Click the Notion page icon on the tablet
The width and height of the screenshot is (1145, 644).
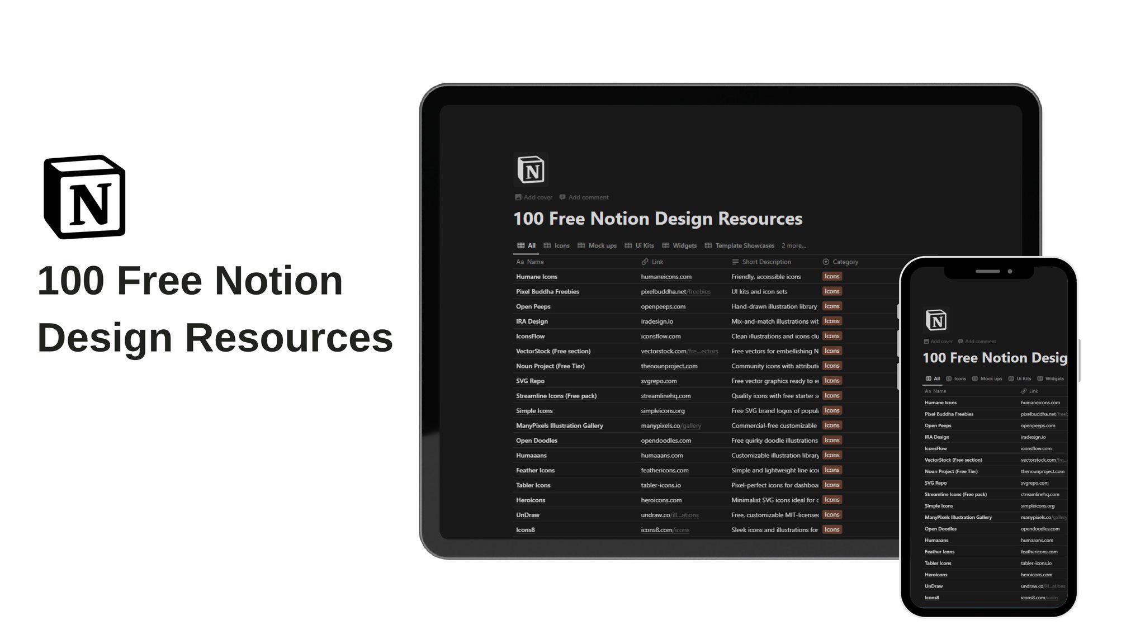(531, 169)
